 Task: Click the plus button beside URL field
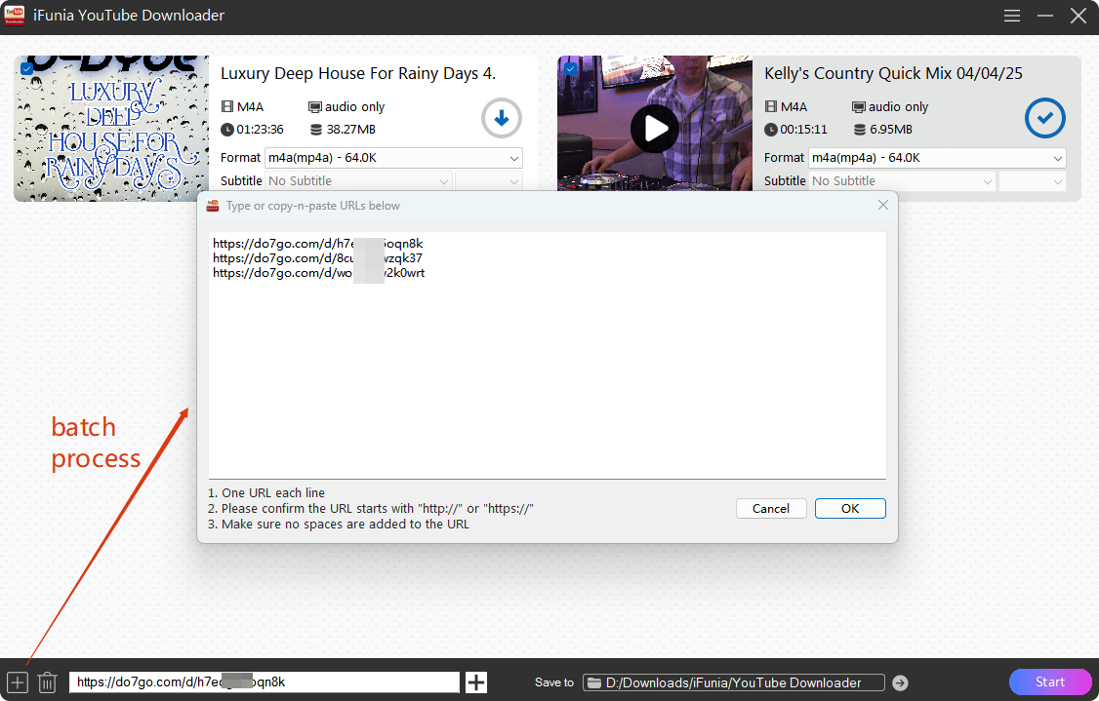pyautogui.click(x=476, y=682)
